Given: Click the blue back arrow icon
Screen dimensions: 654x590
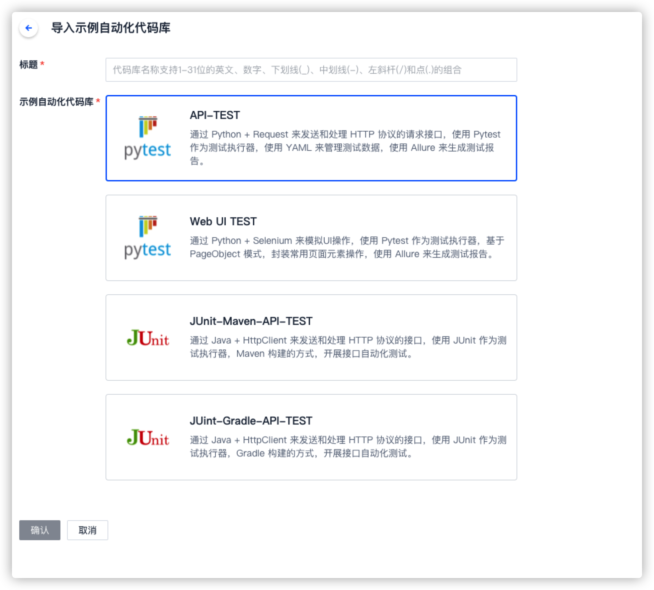Looking at the screenshot, I should point(29,28).
